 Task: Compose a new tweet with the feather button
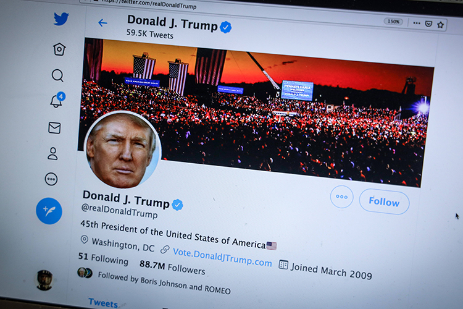click(x=49, y=211)
